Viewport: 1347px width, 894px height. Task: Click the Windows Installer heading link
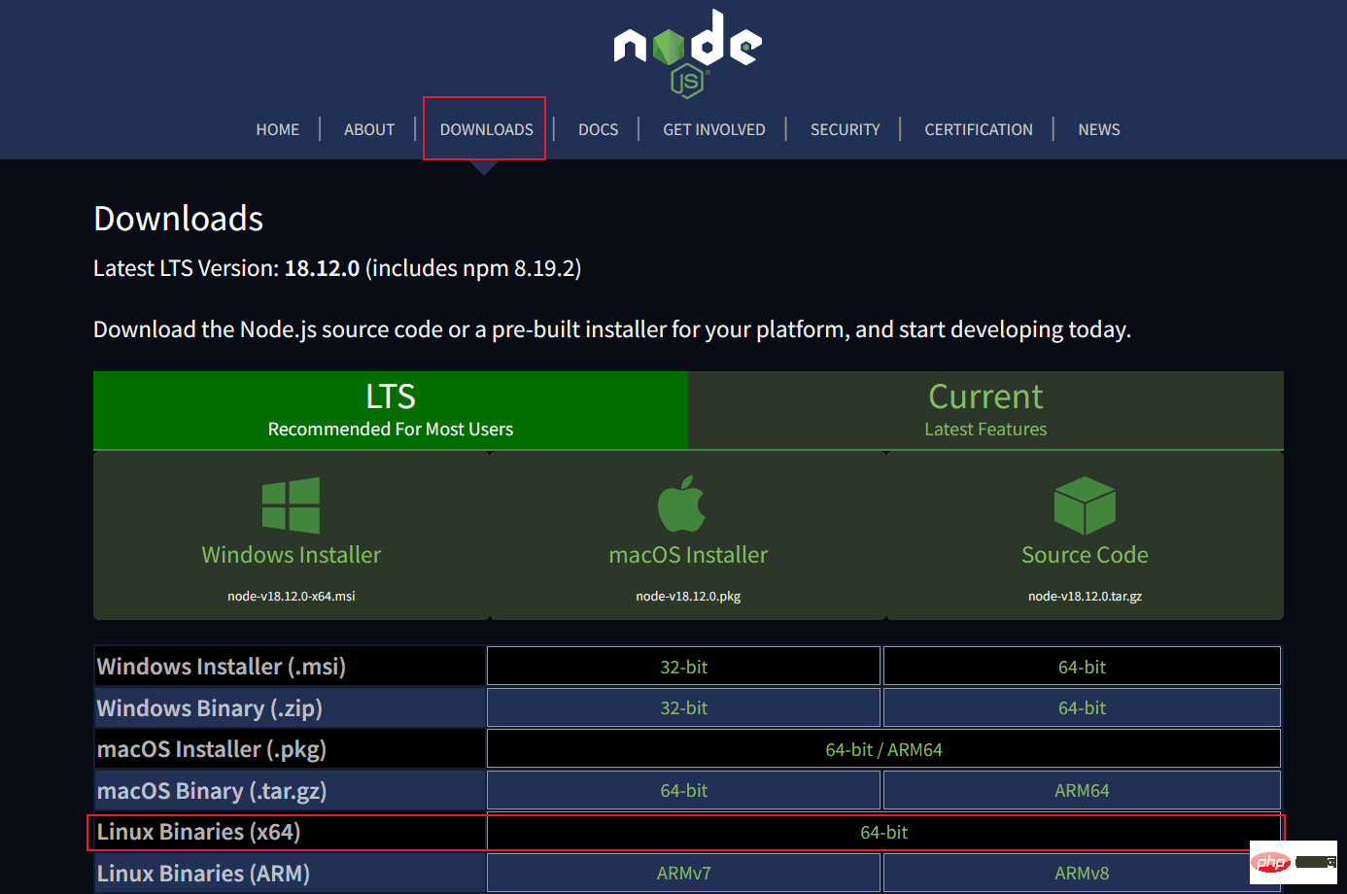[x=292, y=555]
